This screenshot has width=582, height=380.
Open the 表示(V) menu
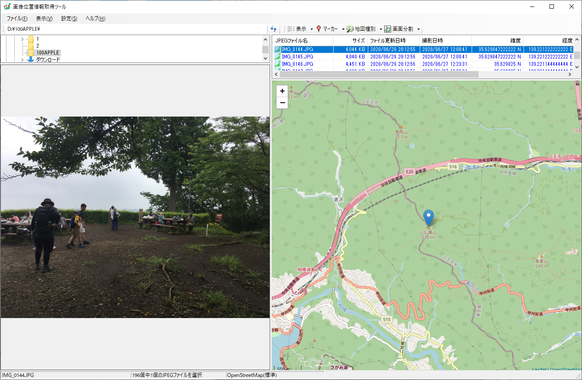click(x=44, y=19)
